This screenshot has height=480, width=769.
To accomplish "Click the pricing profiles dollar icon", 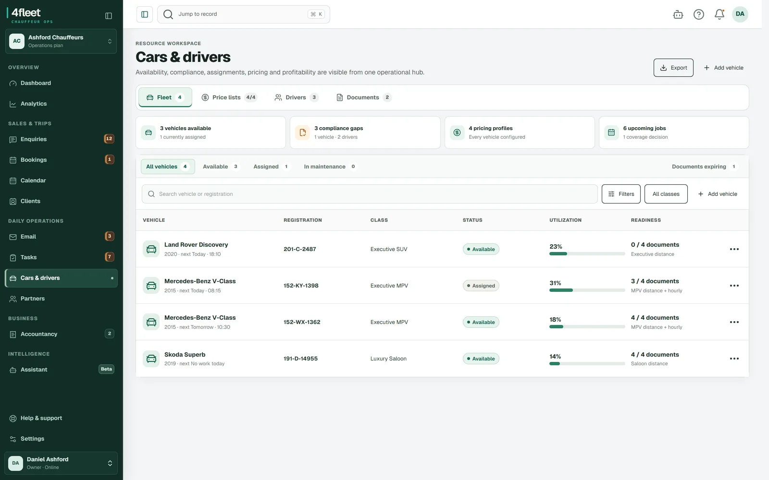I will [x=457, y=132].
